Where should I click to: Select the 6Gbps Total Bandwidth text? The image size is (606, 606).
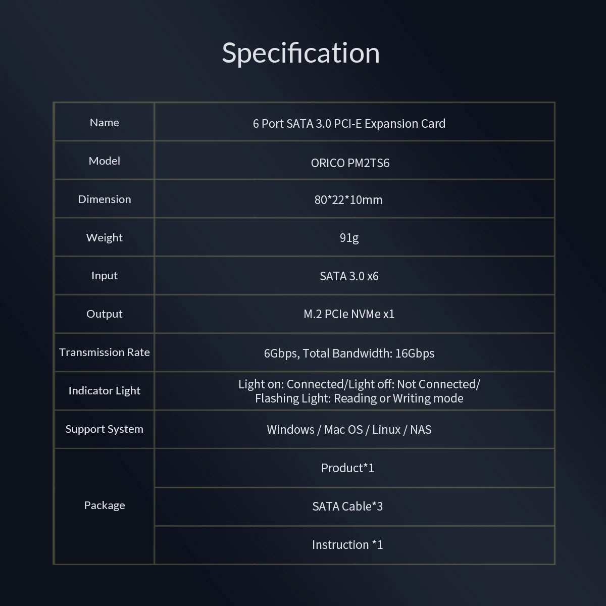click(349, 353)
